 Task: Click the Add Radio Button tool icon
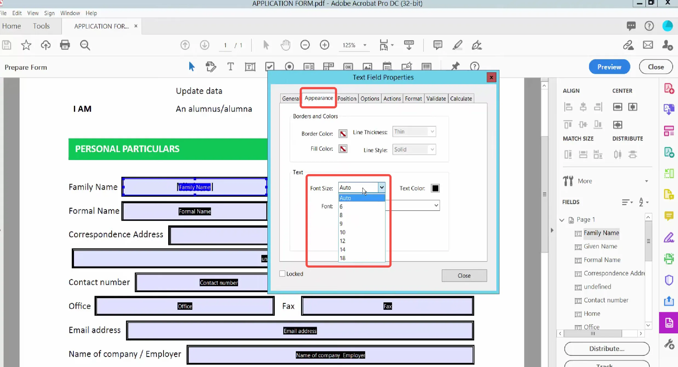pos(289,67)
